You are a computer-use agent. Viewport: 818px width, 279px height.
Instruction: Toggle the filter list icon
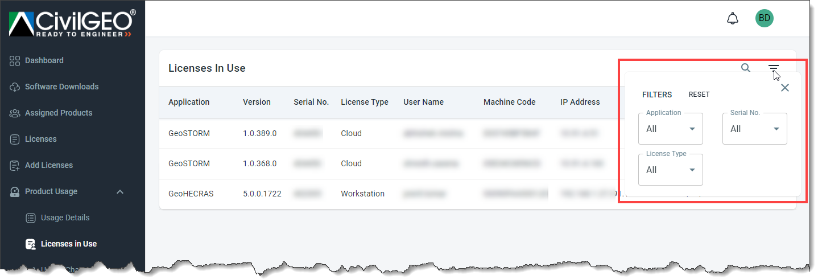click(x=773, y=68)
